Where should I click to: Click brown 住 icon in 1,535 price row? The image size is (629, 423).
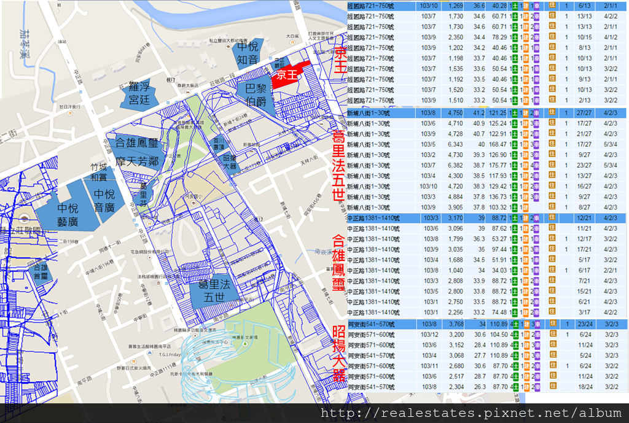(552, 69)
